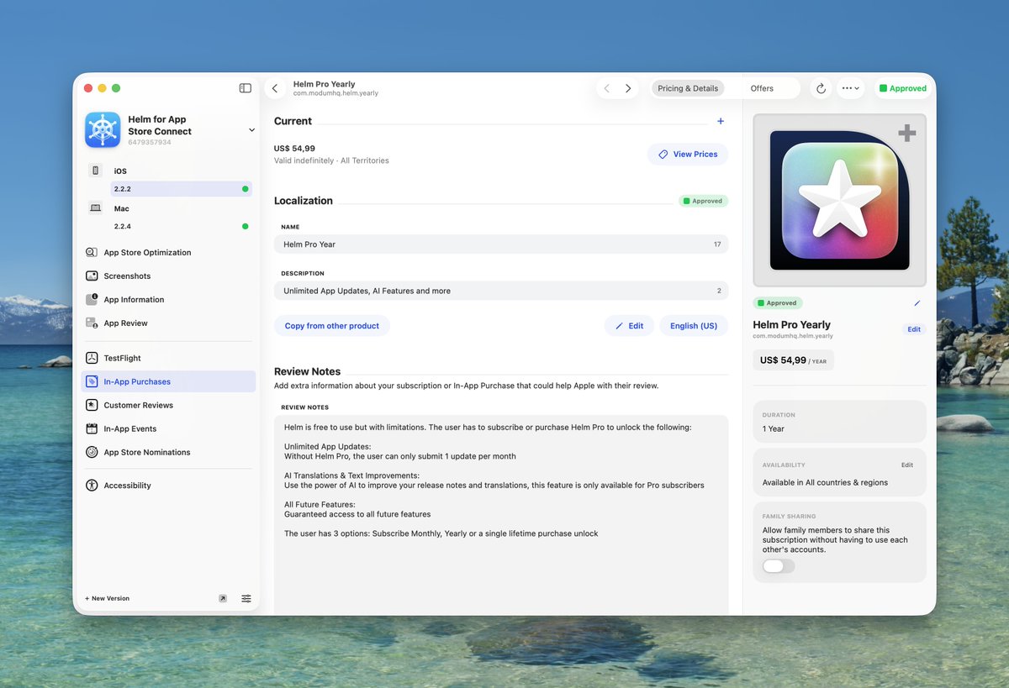
Task: Click the star product image thumbnail
Action: (x=839, y=201)
